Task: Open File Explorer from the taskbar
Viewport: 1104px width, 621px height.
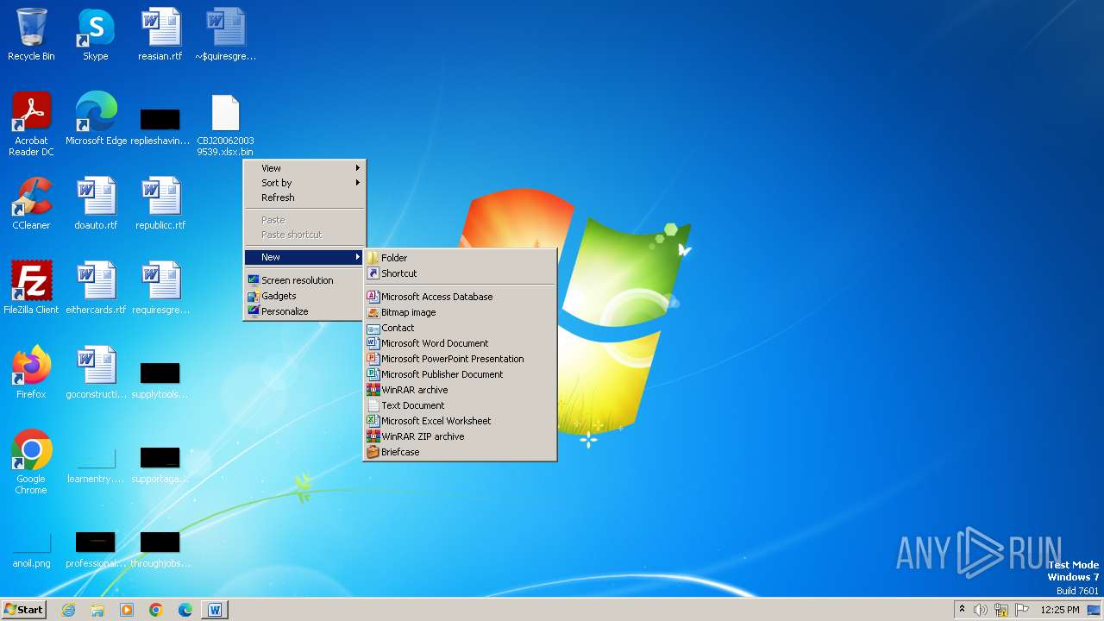Action: (x=97, y=610)
